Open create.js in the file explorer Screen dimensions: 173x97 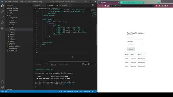(14, 22)
